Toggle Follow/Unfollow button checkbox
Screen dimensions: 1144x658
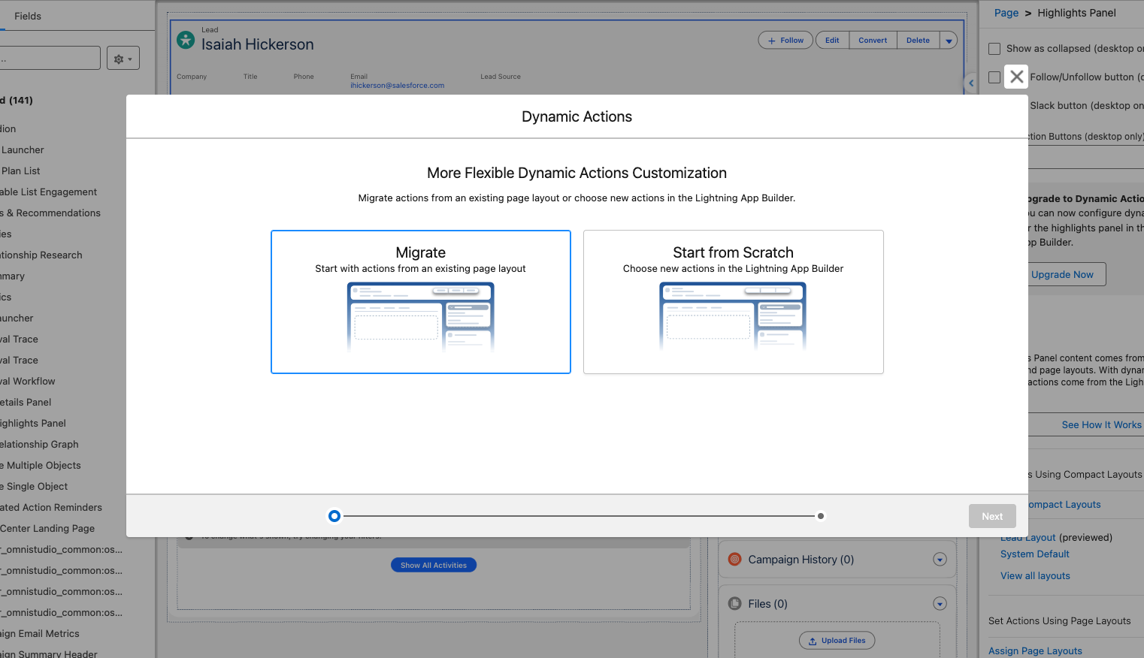click(994, 77)
